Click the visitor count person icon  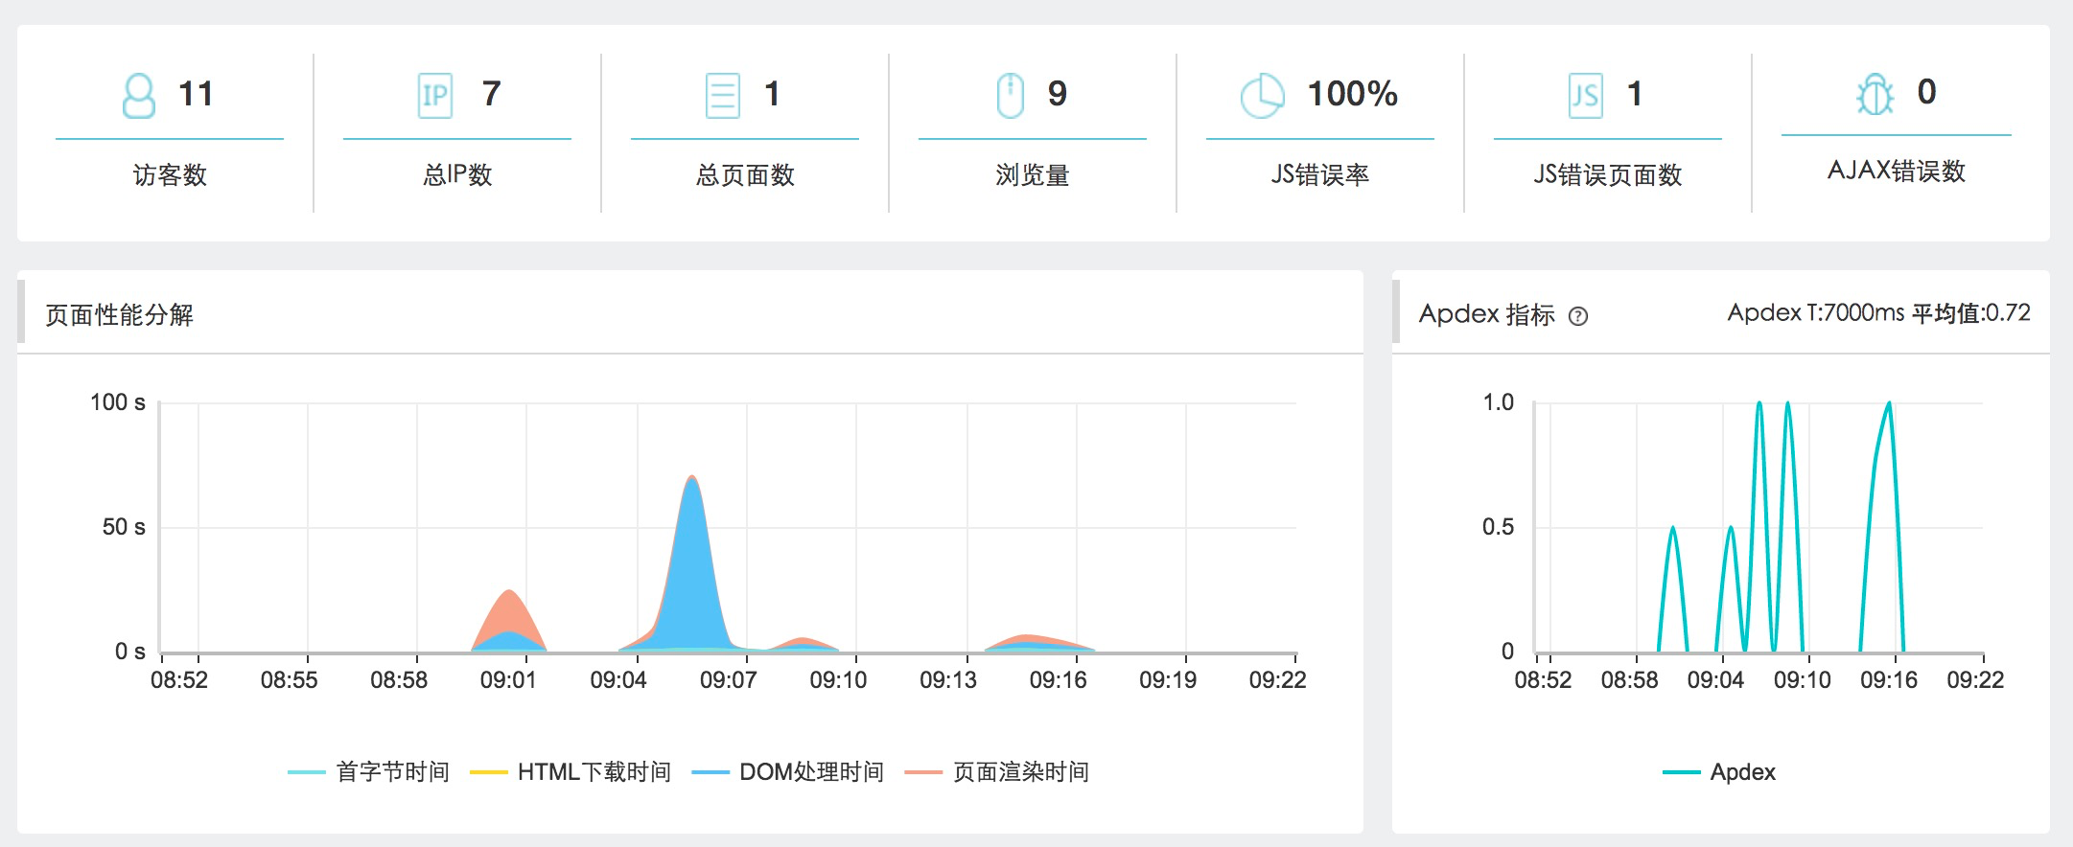139,96
